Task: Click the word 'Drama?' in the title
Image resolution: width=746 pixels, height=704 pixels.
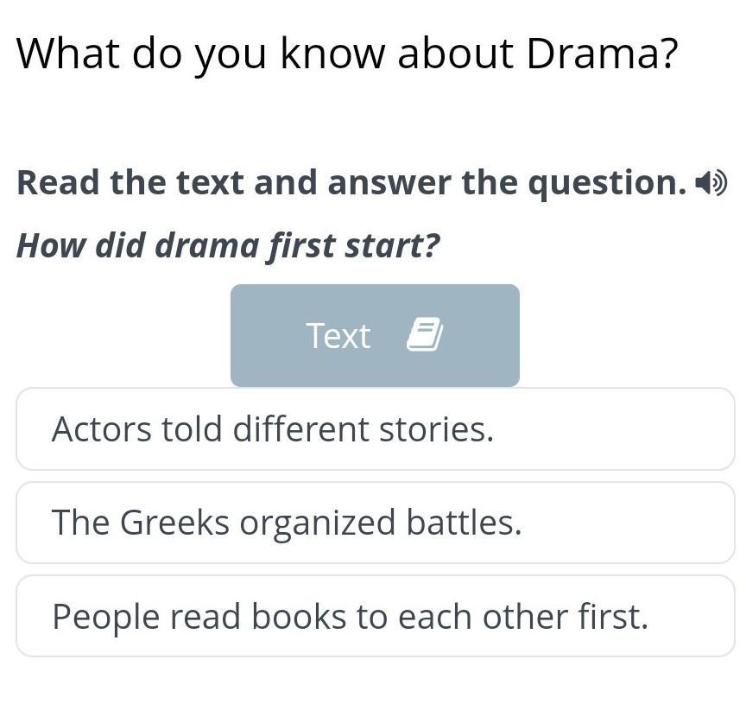Action: click(x=602, y=54)
